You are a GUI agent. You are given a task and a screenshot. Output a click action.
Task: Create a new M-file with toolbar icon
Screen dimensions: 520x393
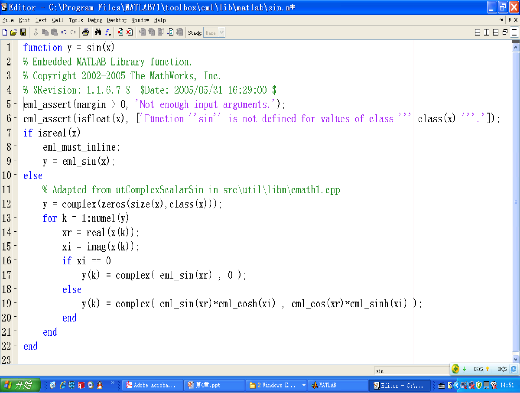4,32
